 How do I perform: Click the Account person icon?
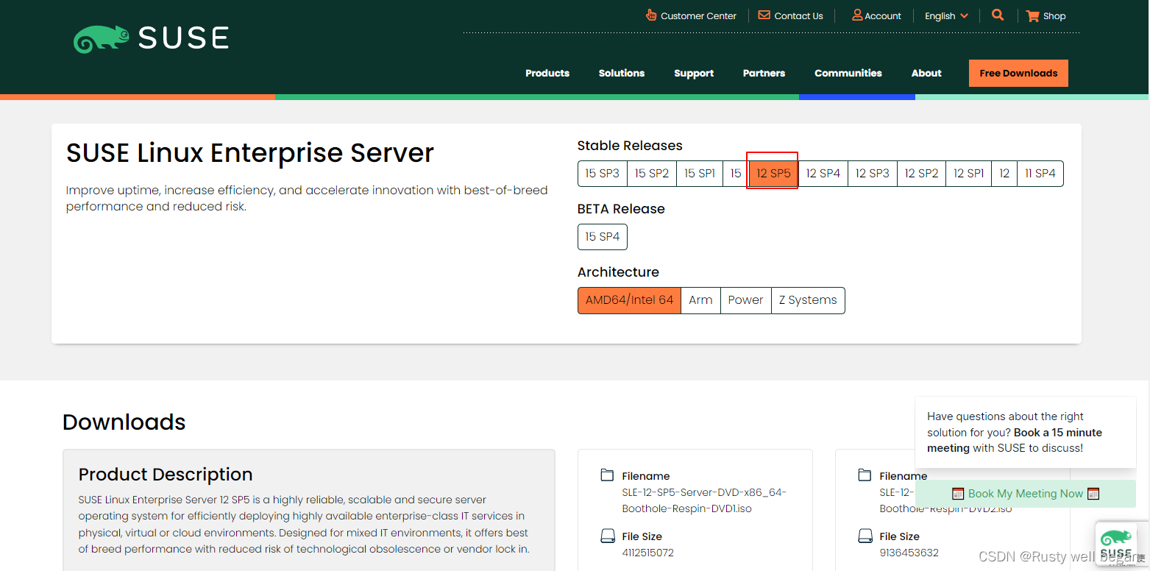point(857,15)
